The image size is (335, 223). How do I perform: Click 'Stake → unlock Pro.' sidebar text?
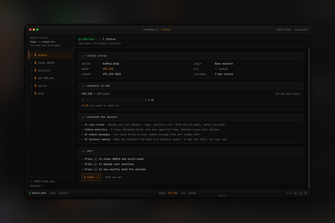[x=43, y=42]
